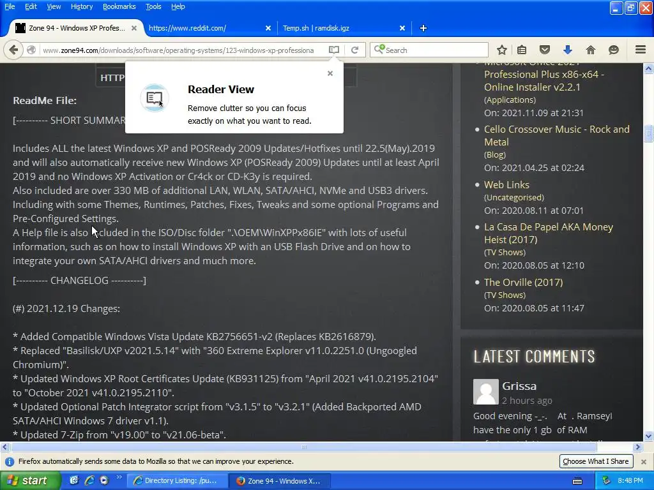This screenshot has height=490, width=654.
Task: Open the Windows start menu
Action: pyautogui.click(x=29, y=481)
